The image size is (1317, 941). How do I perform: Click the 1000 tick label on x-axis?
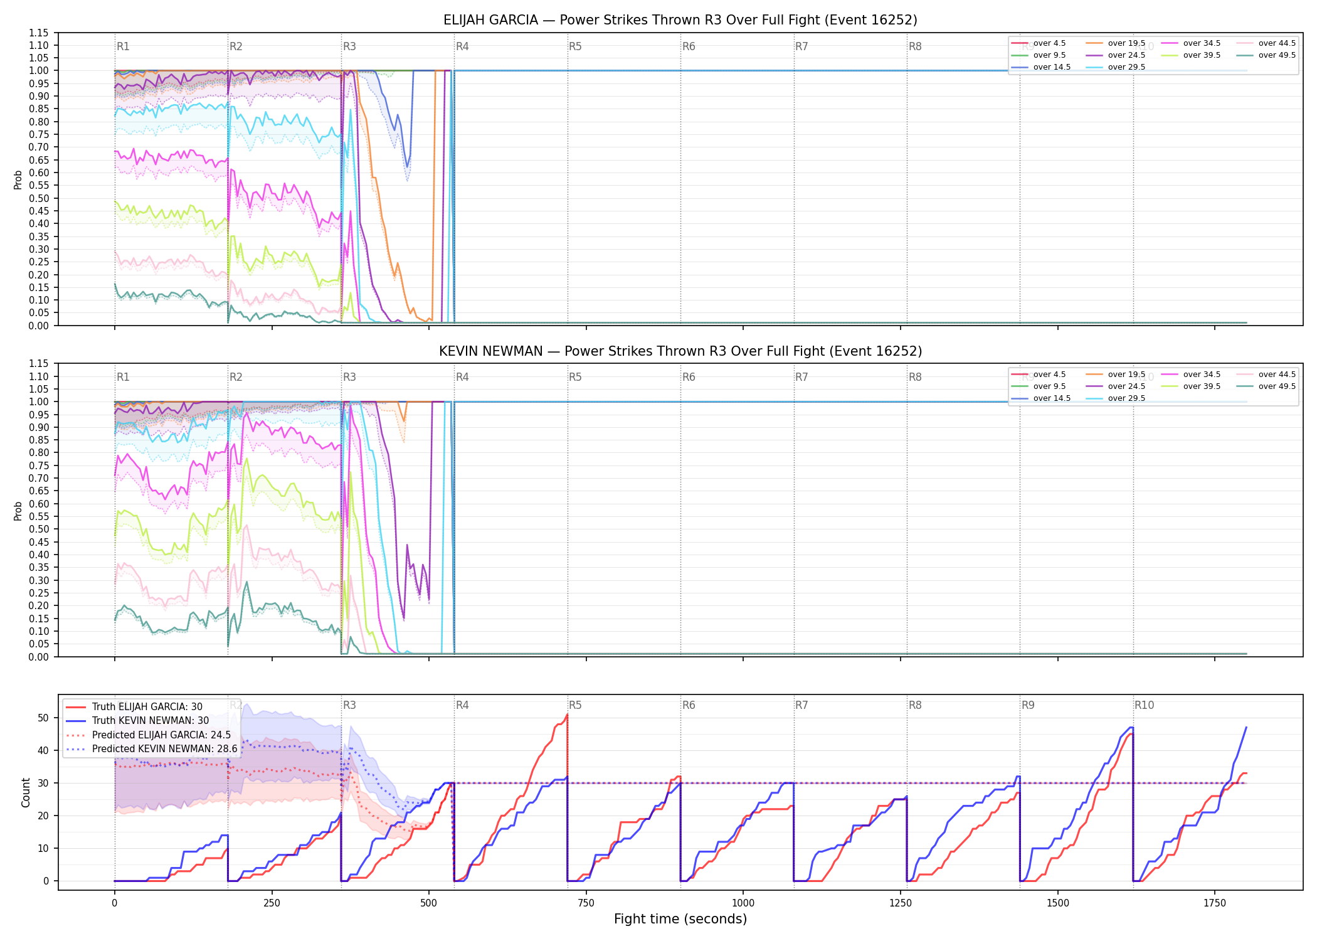point(743,903)
